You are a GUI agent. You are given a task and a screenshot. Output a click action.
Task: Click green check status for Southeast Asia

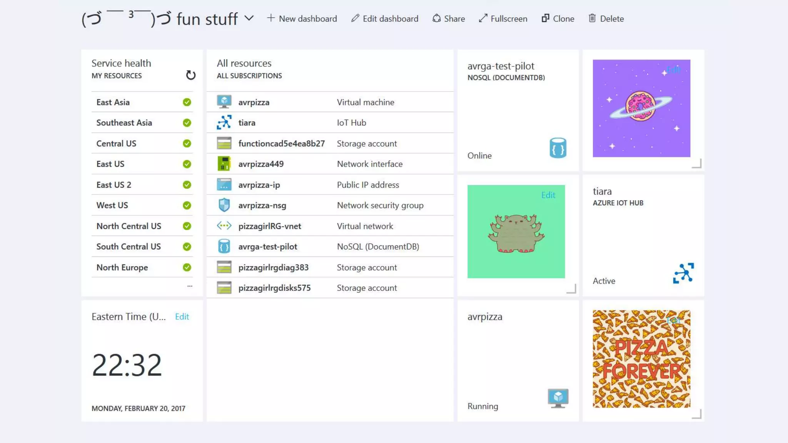click(187, 123)
